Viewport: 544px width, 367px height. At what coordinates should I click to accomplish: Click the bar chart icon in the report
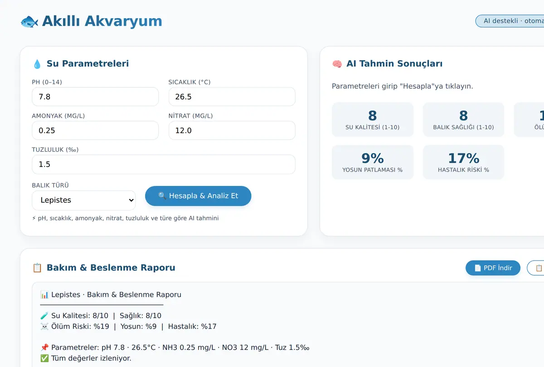click(44, 295)
